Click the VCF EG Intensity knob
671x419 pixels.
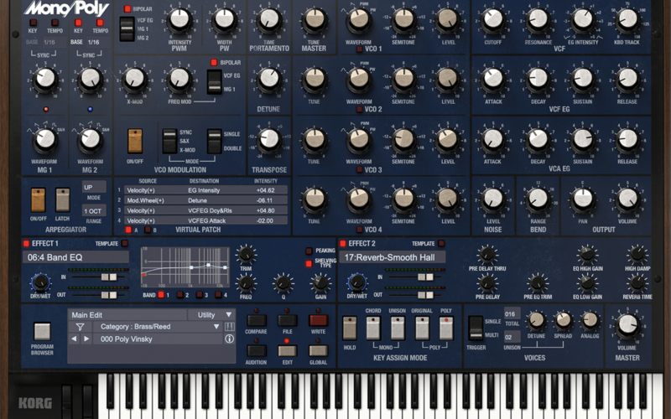coord(583,19)
